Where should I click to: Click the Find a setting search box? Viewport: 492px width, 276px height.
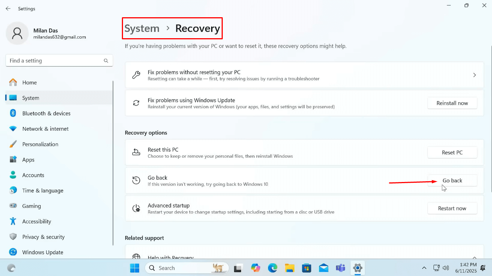[54, 61]
